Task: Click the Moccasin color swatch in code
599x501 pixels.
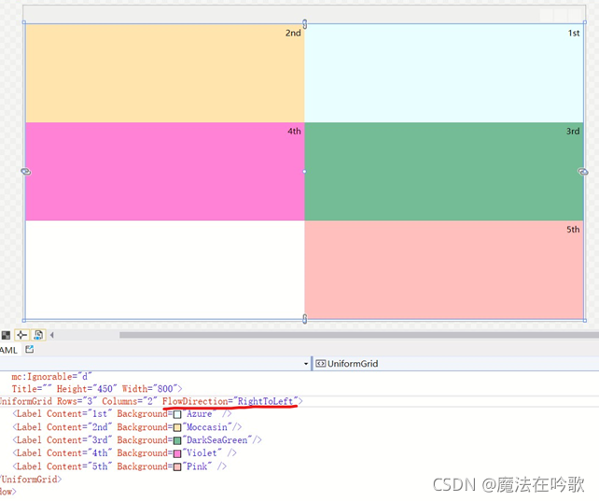Action: 177,427
